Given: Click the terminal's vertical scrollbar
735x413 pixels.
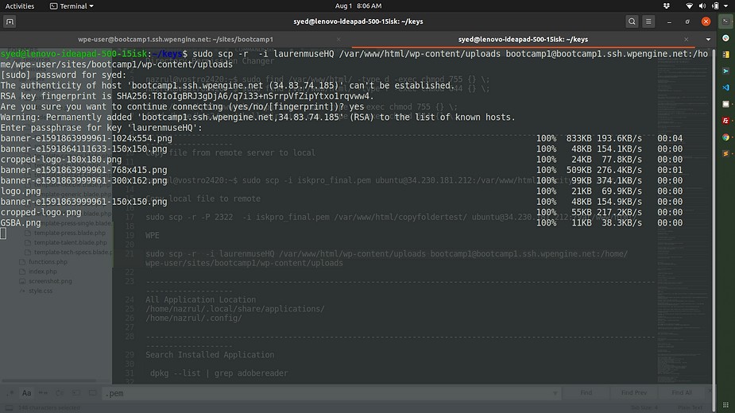Looking at the screenshot, I should [714, 159].
